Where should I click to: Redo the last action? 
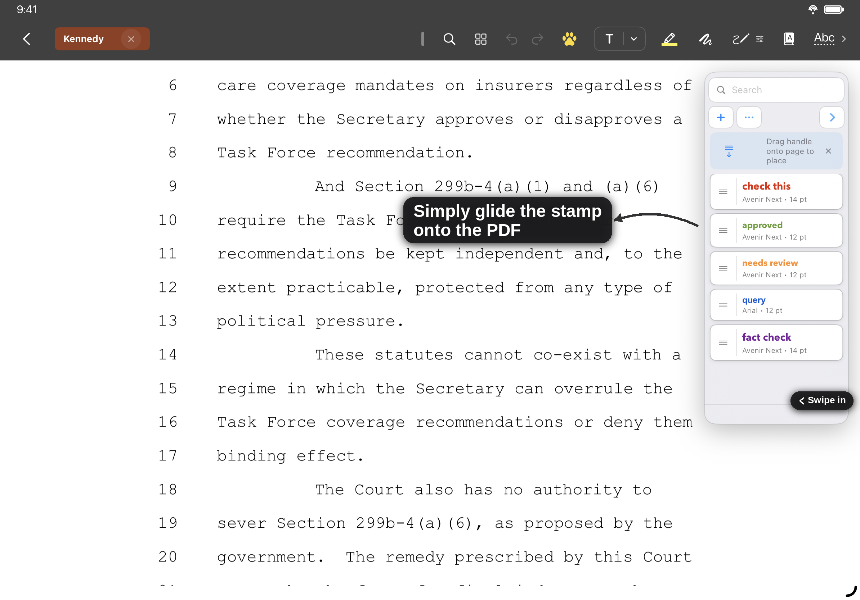[x=537, y=39]
